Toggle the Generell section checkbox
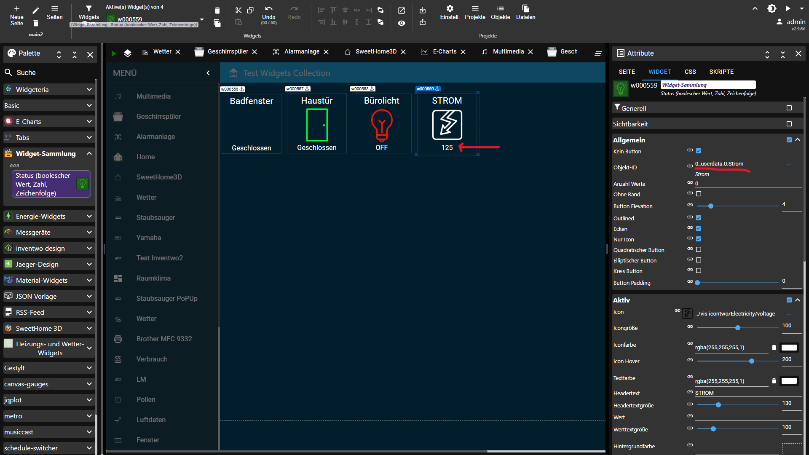Viewport: 809px width, 455px height. coord(789,108)
